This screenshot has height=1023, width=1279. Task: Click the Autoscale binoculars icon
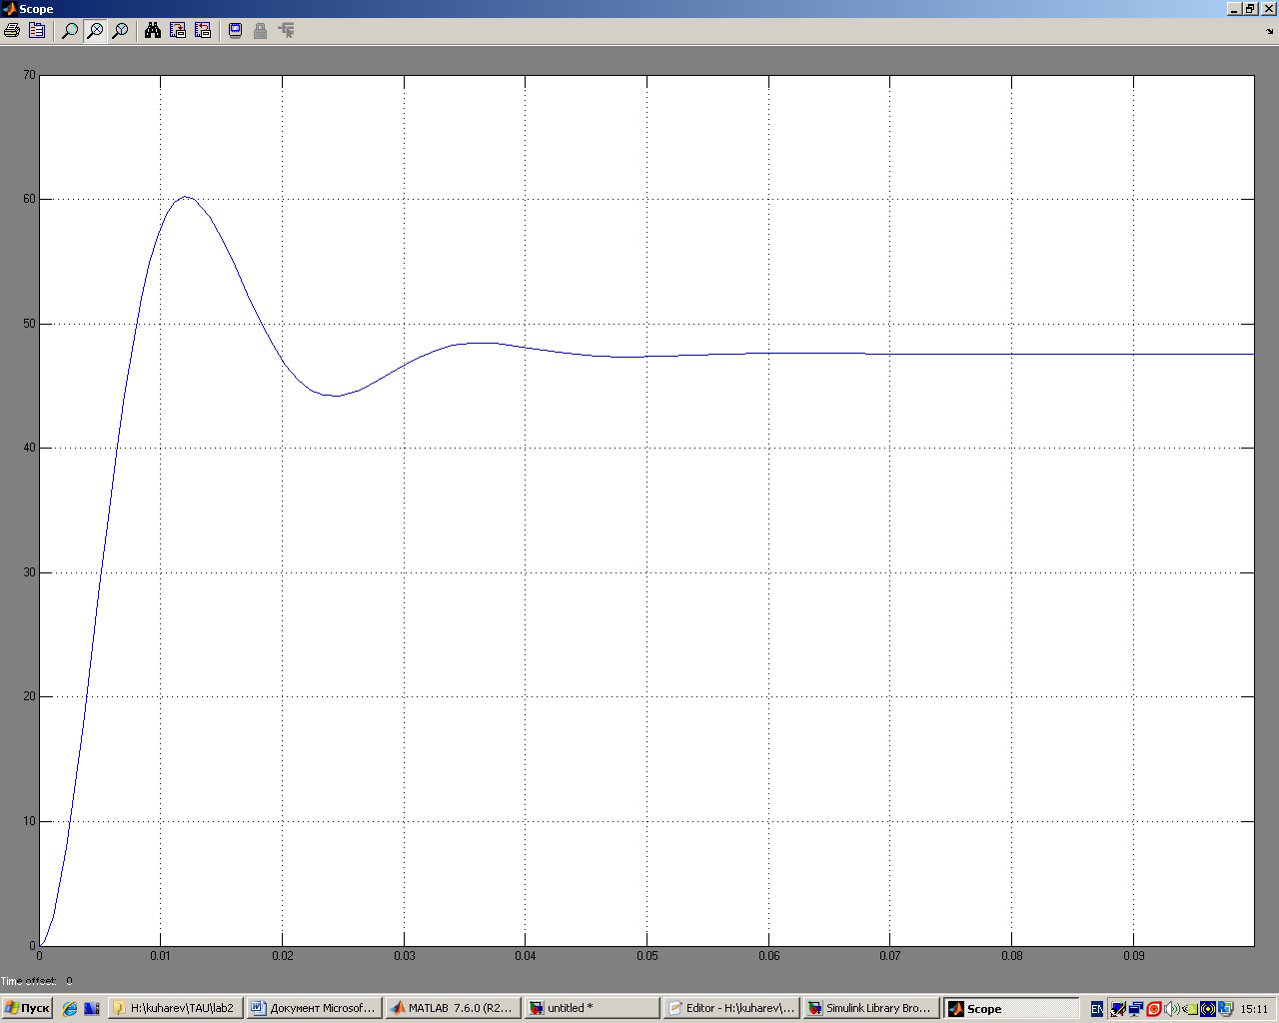(153, 31)
